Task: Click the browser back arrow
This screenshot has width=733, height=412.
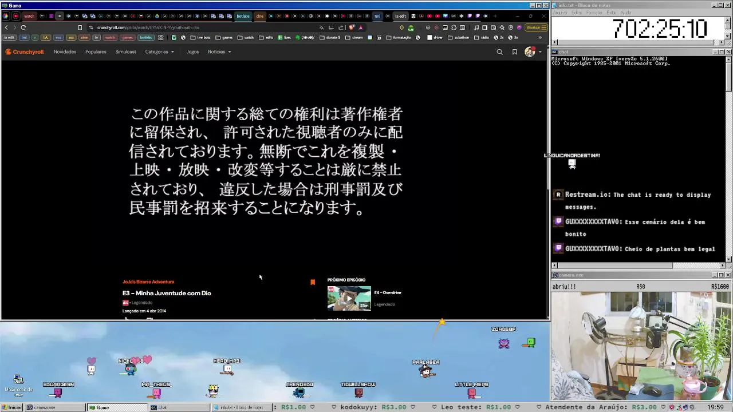Action: coord(6,27)
